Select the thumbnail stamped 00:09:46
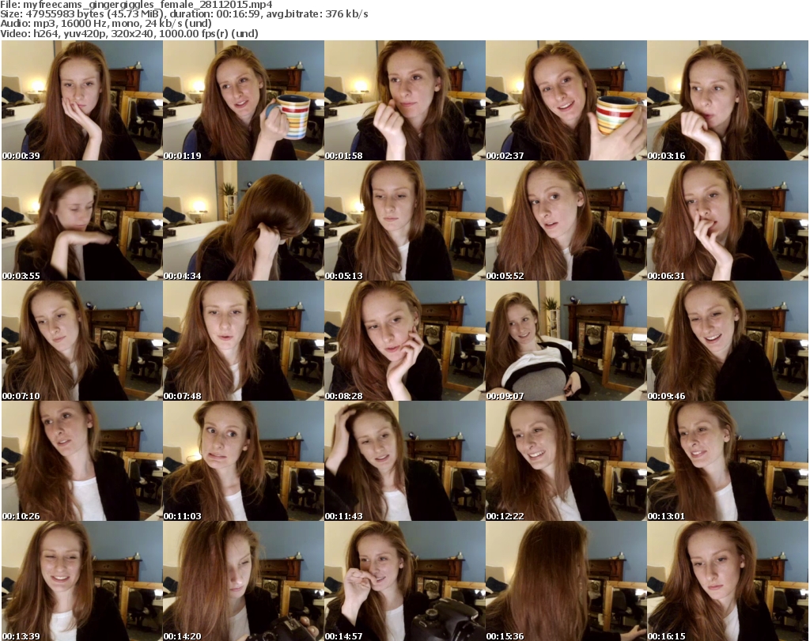Screen dimensions: 810x641 (728, 341)
